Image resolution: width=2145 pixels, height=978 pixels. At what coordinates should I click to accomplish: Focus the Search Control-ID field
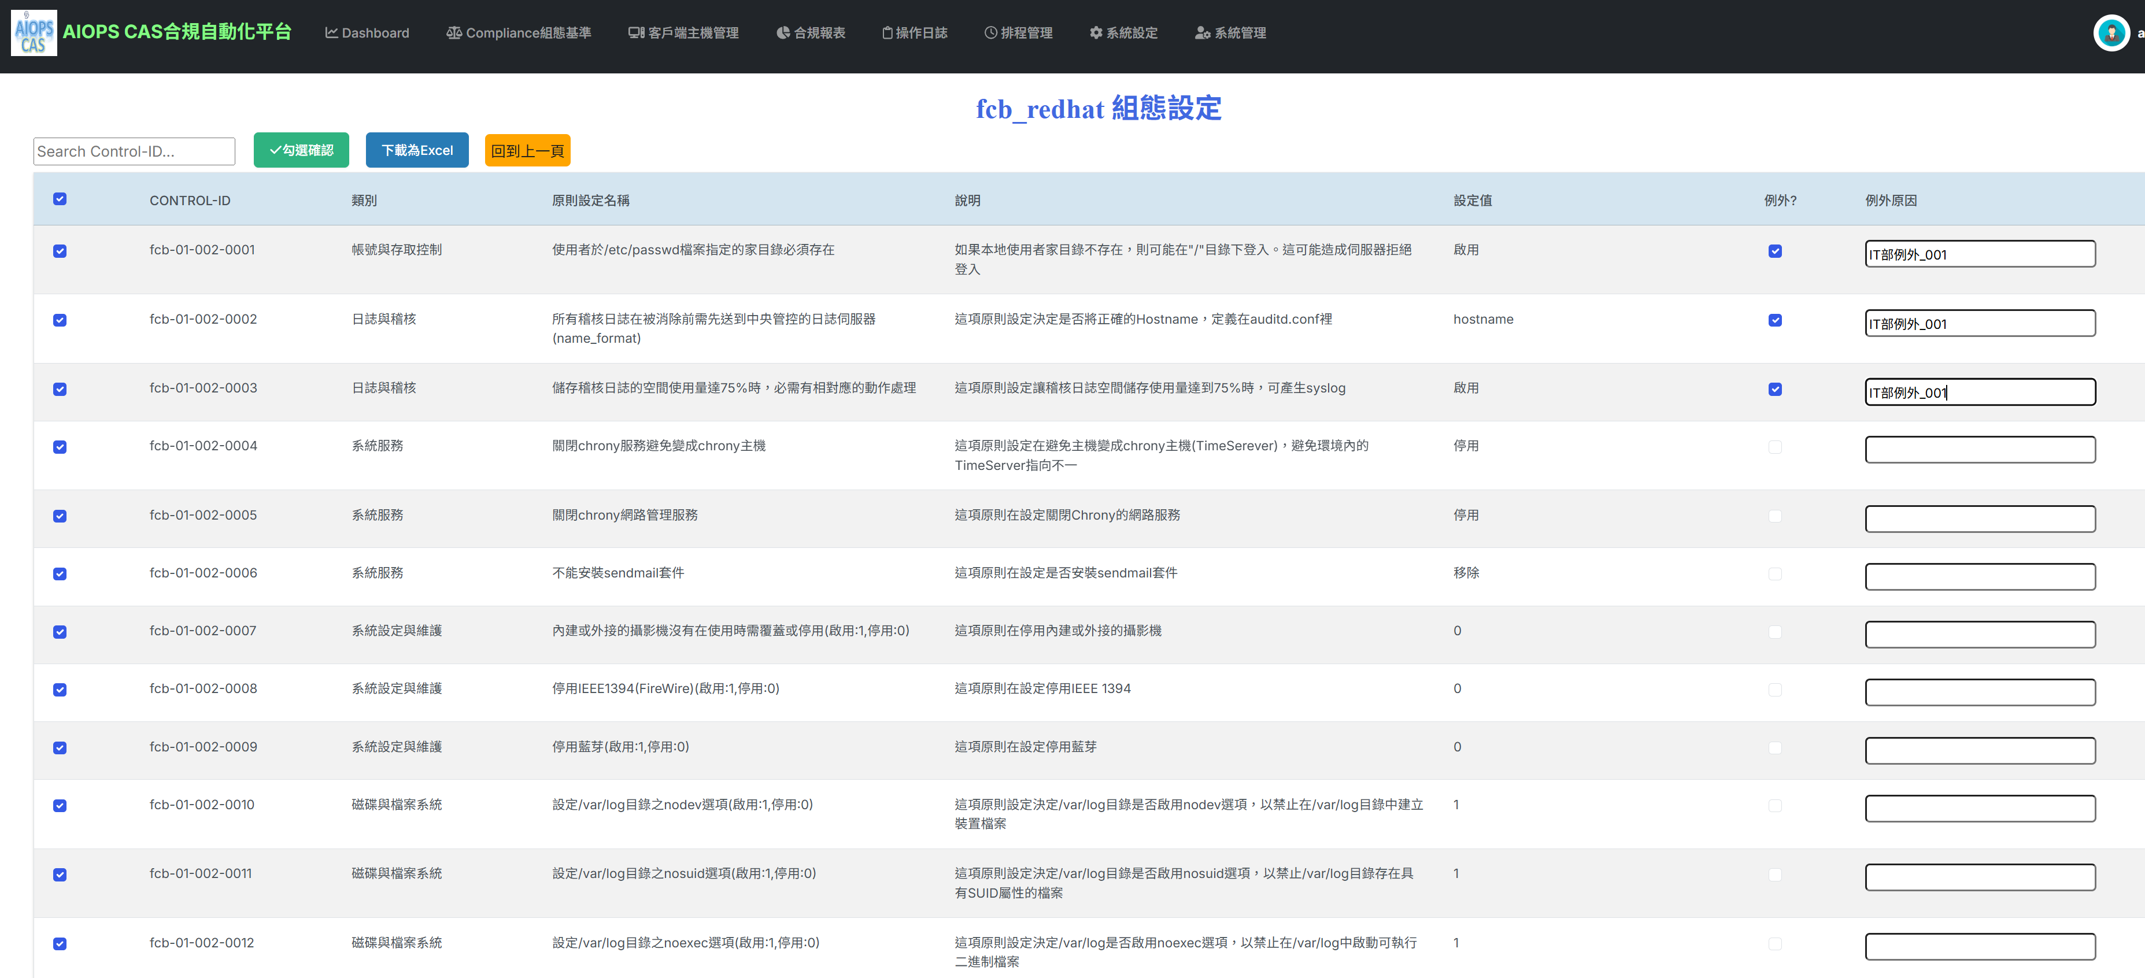point(134,151)
